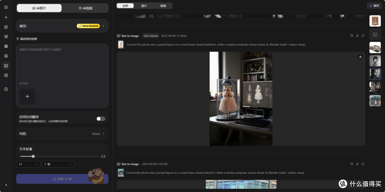385x192 pixels.
Task: Open the atom-shaped icon in the left sidebar
Action: [6, 46]
